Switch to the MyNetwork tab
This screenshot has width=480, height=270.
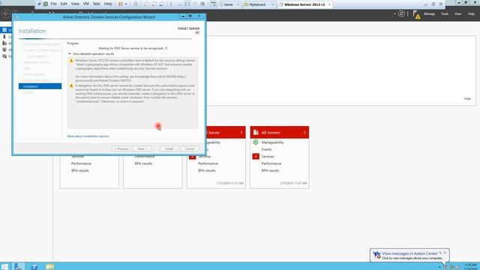pyautogui.click(x=257, y=4)
